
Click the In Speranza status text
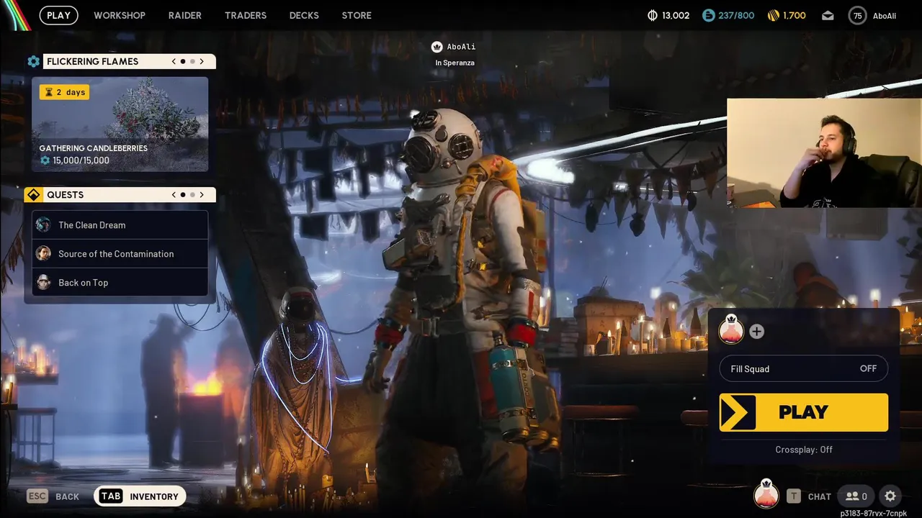coord(455,63)
